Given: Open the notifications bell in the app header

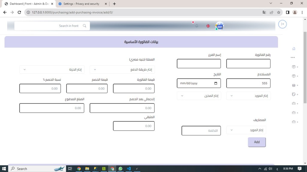Looking at the screenshot, I should [x=197, y=26].
